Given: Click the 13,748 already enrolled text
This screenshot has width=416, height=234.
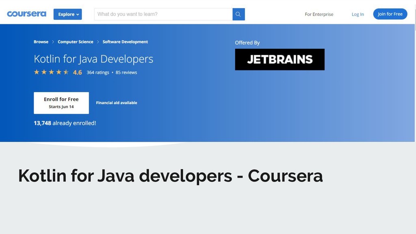Looking at the screenshot, I should tap(65, 123).
